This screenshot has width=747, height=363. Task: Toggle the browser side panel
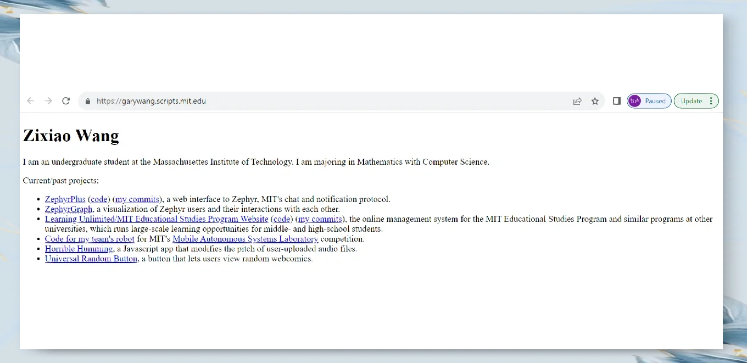(617, 101)
